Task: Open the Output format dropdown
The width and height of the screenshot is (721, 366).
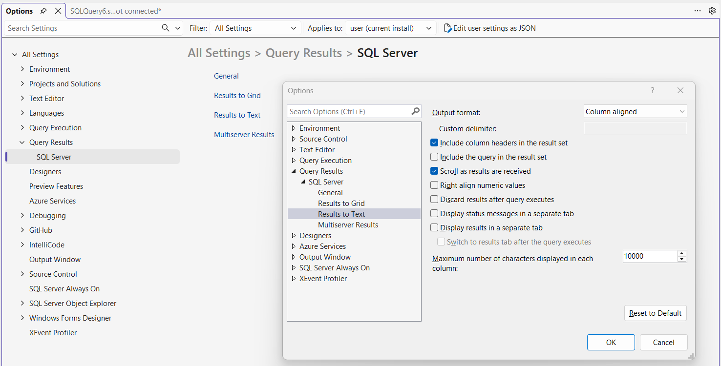Action: point(635,112)
